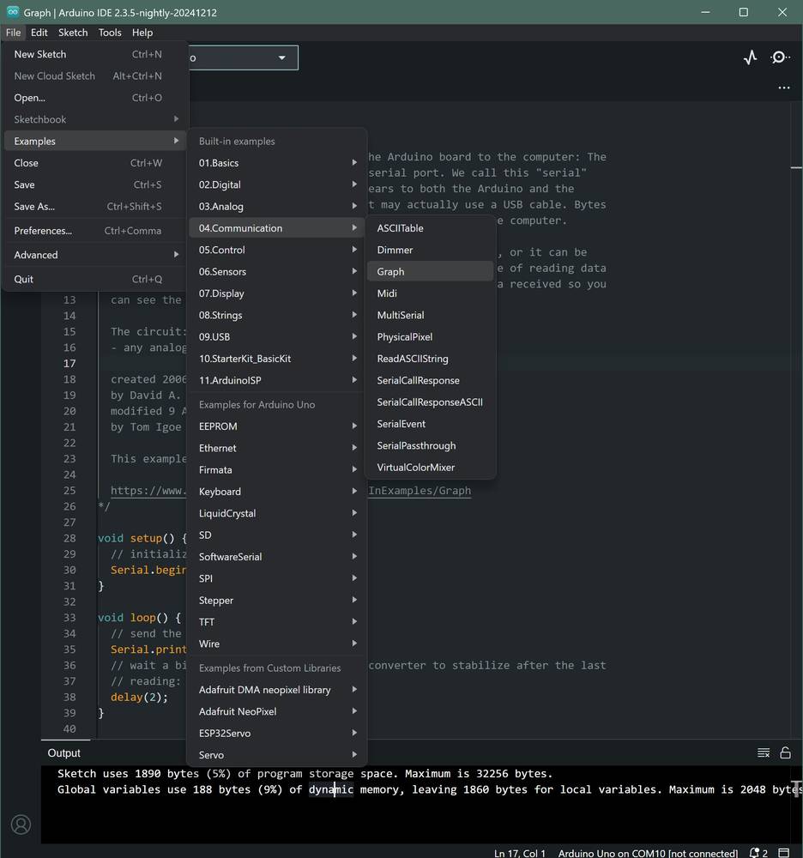Expand 11.ArduinoISP examples
Viewport: 803px width, 858px height.
coord(277,380)
